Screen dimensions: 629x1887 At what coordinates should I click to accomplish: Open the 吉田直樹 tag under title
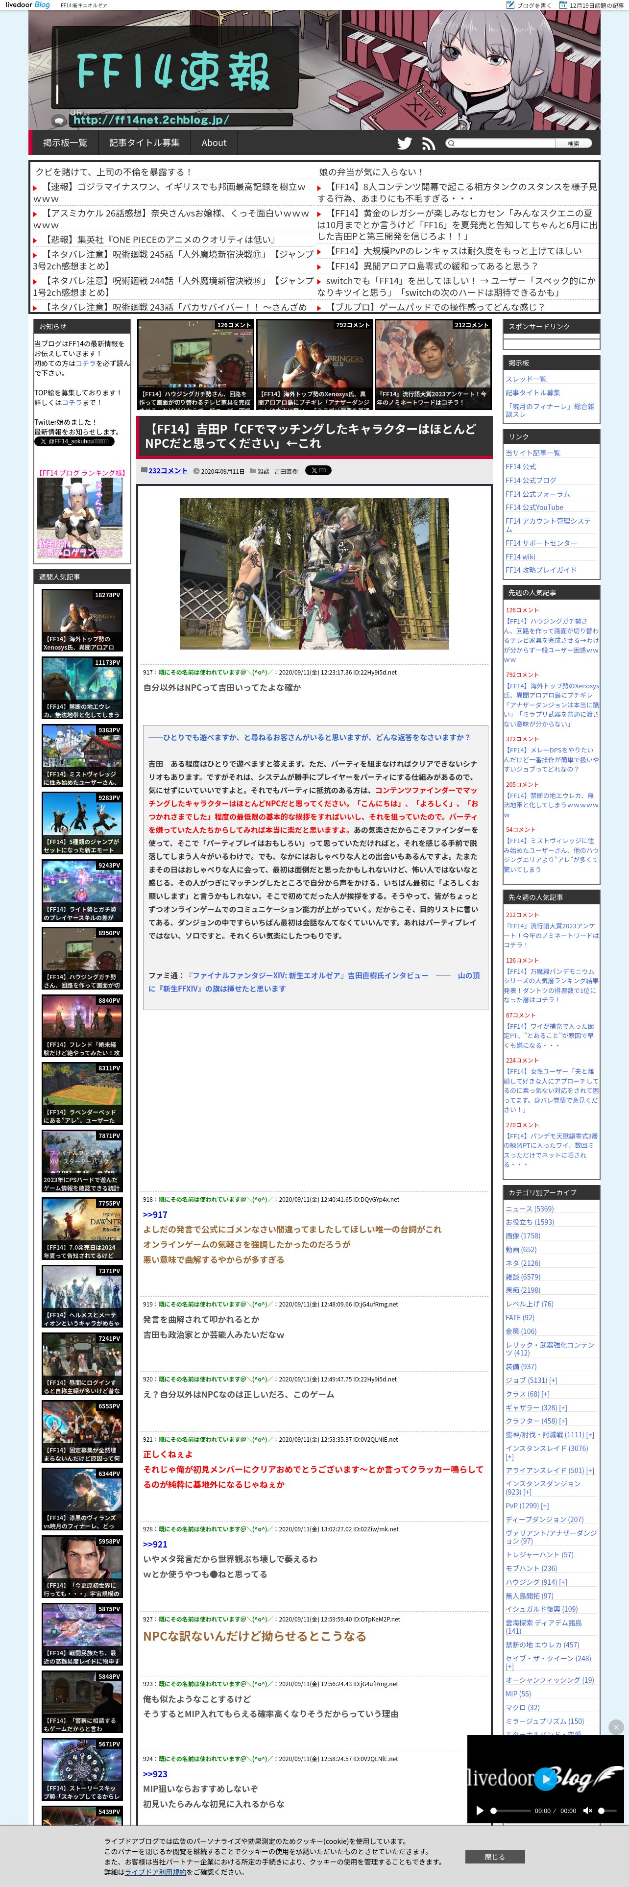286,471
